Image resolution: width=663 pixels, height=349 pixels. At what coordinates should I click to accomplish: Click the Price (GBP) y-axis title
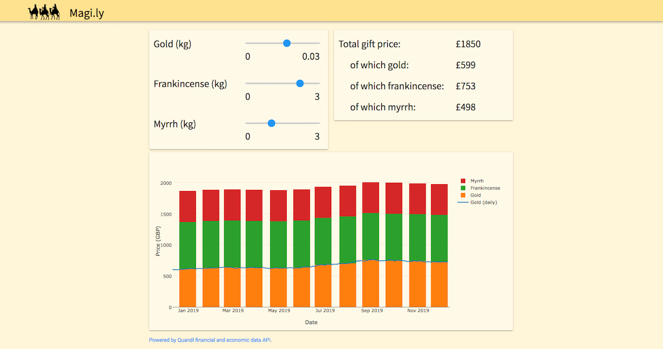coord(158,241)
